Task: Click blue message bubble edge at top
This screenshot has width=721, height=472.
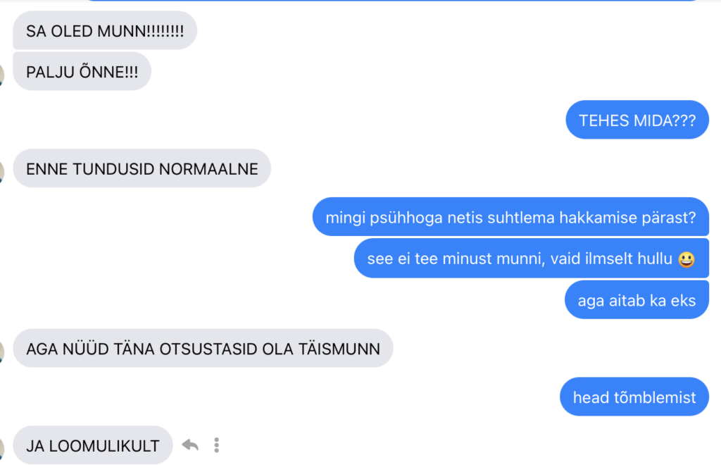Action: [x=391, y=1]
